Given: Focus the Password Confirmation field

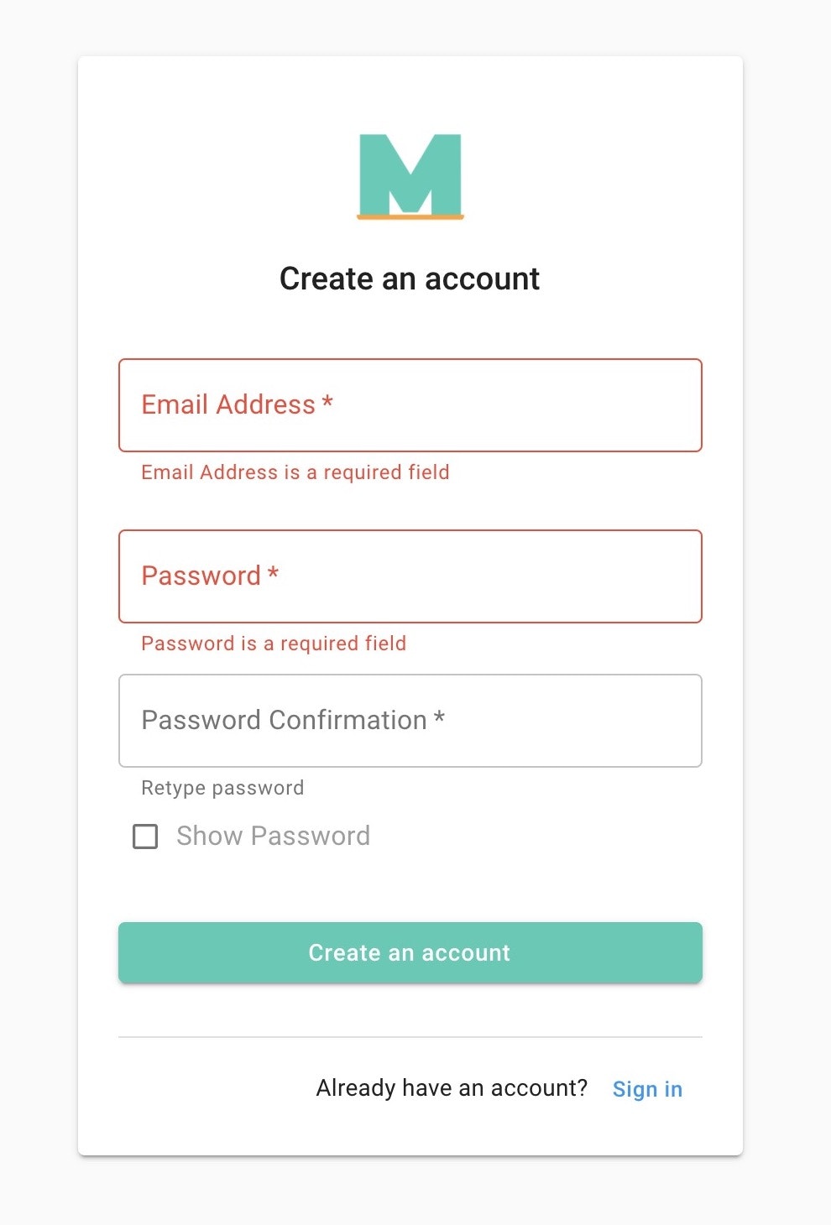Looking at the screenshot, I should [x=410, y=721].
